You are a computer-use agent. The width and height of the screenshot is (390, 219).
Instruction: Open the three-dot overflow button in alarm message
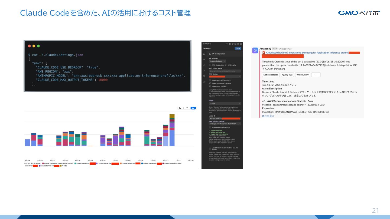tap(316, 75)
